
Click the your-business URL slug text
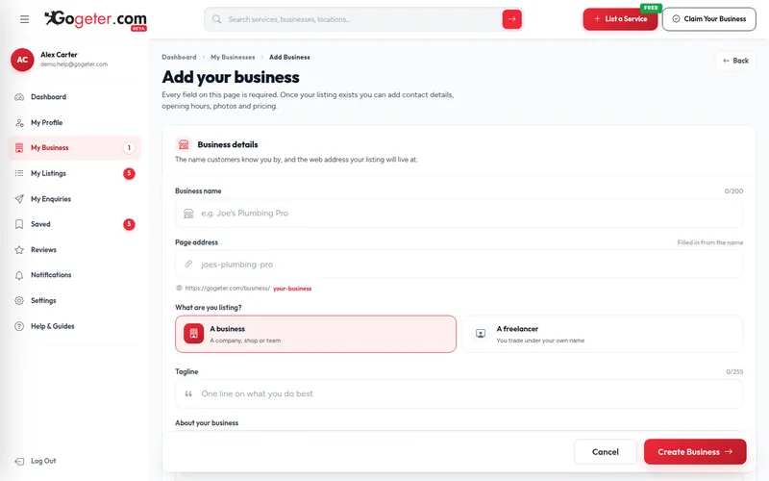[292, 289]
